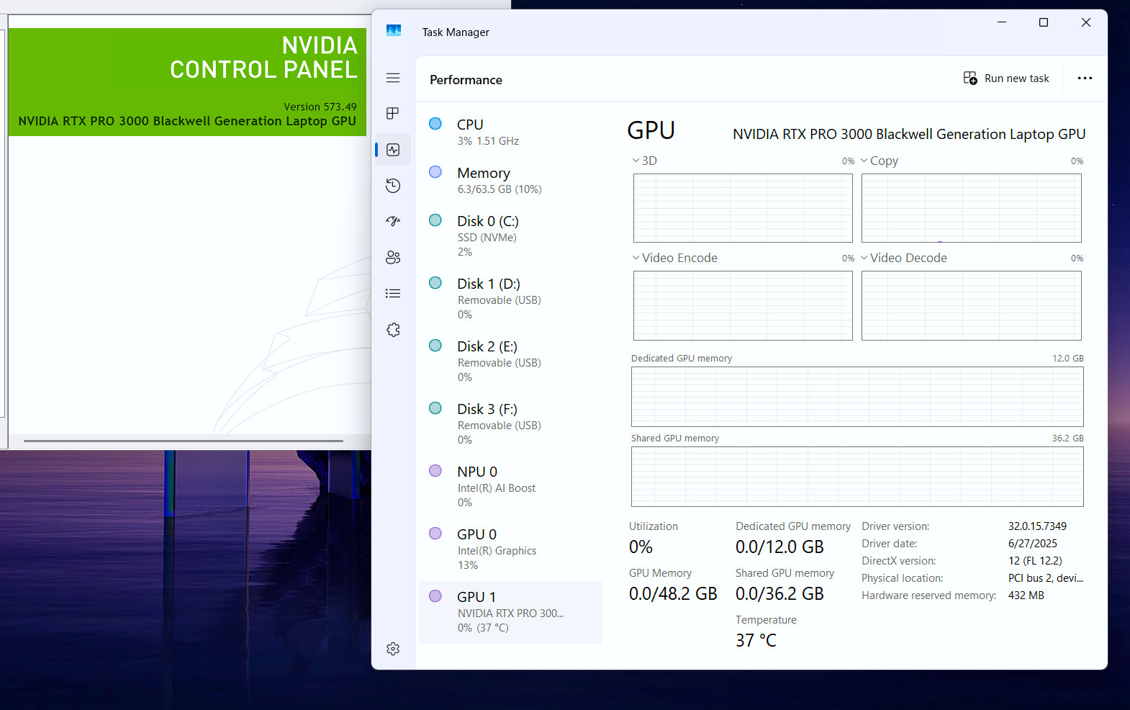Open the Video Decode engine dropdown
The height and width of the screenshot is (710, 1130).
[x=904, y=258]
